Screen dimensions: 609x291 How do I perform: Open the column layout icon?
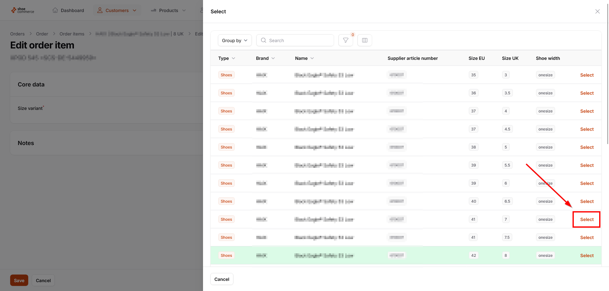pyautogui.click(x=364, y=40)
